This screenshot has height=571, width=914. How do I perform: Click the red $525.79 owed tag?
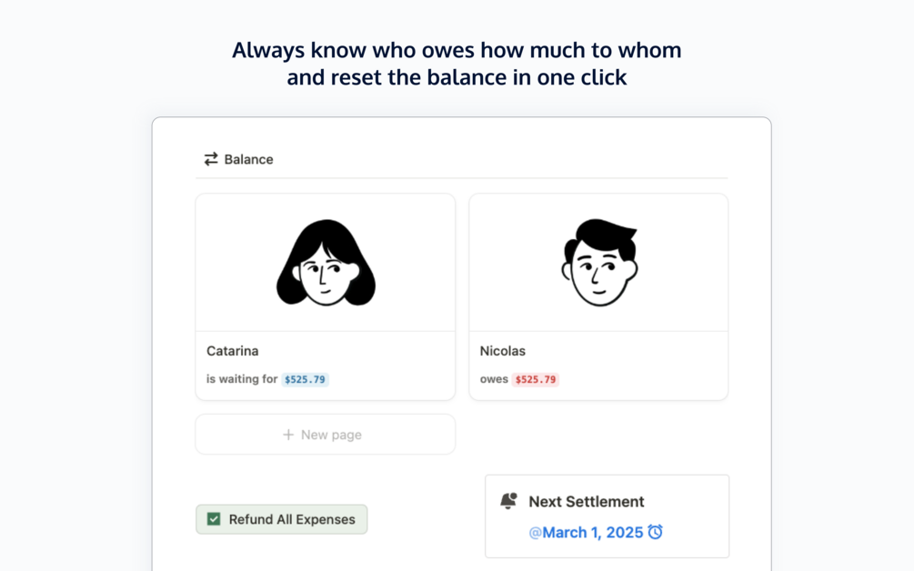(x=536, y=379)
